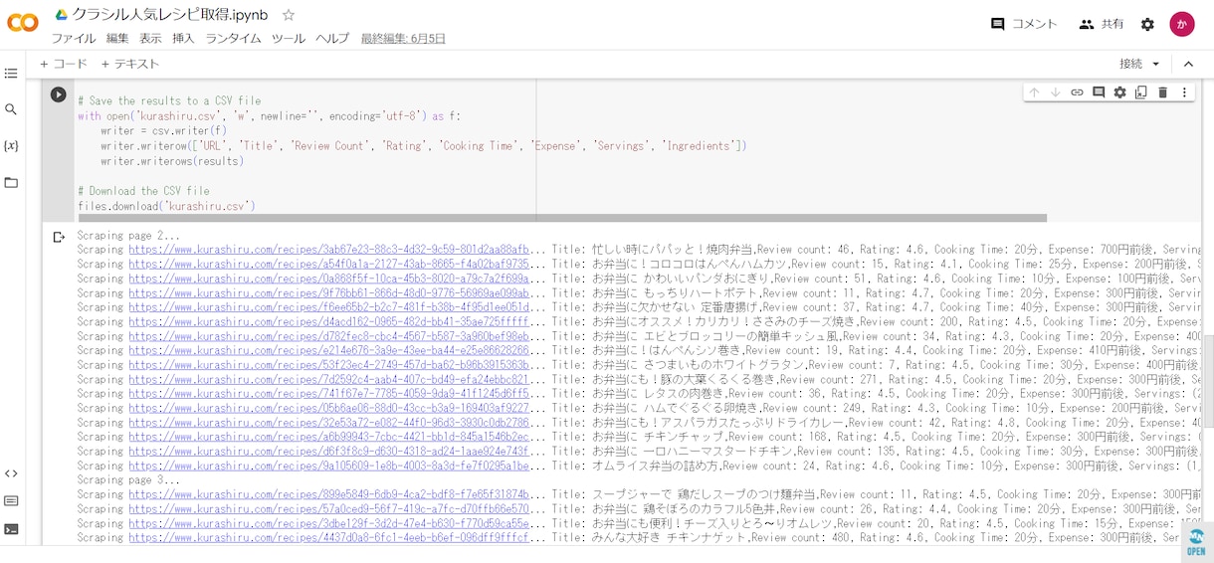Click the writer.writerows(results) code line
Viewport: 1214px width, 563px height.
click(x=172, y=161)
